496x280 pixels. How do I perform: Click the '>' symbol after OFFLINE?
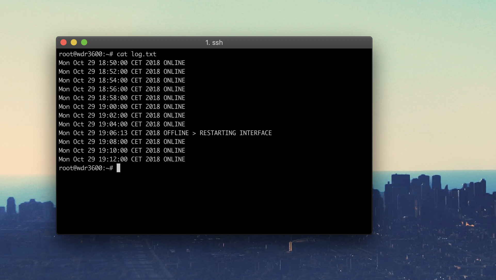tap(194, 133)
